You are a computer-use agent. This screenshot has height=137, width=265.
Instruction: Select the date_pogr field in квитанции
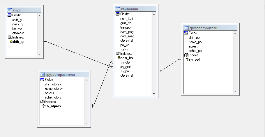(x=127, y=32)
